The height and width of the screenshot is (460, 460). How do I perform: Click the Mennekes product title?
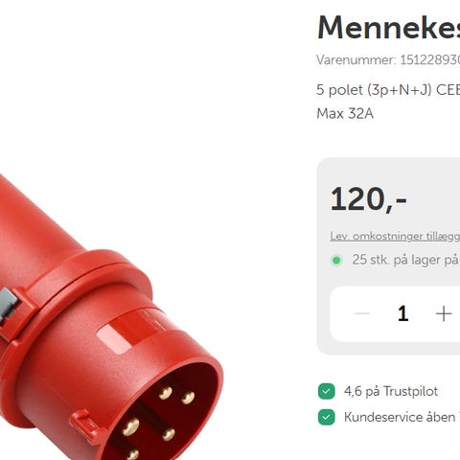388,28
